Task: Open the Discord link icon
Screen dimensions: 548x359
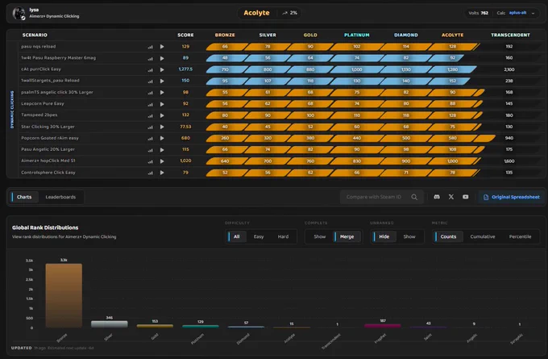Action: (437, 197)
